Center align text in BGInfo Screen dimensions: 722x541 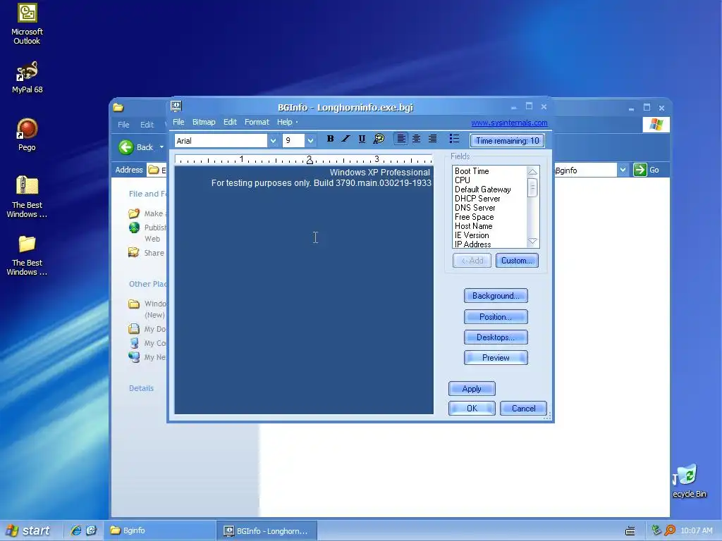coord(416,139)
